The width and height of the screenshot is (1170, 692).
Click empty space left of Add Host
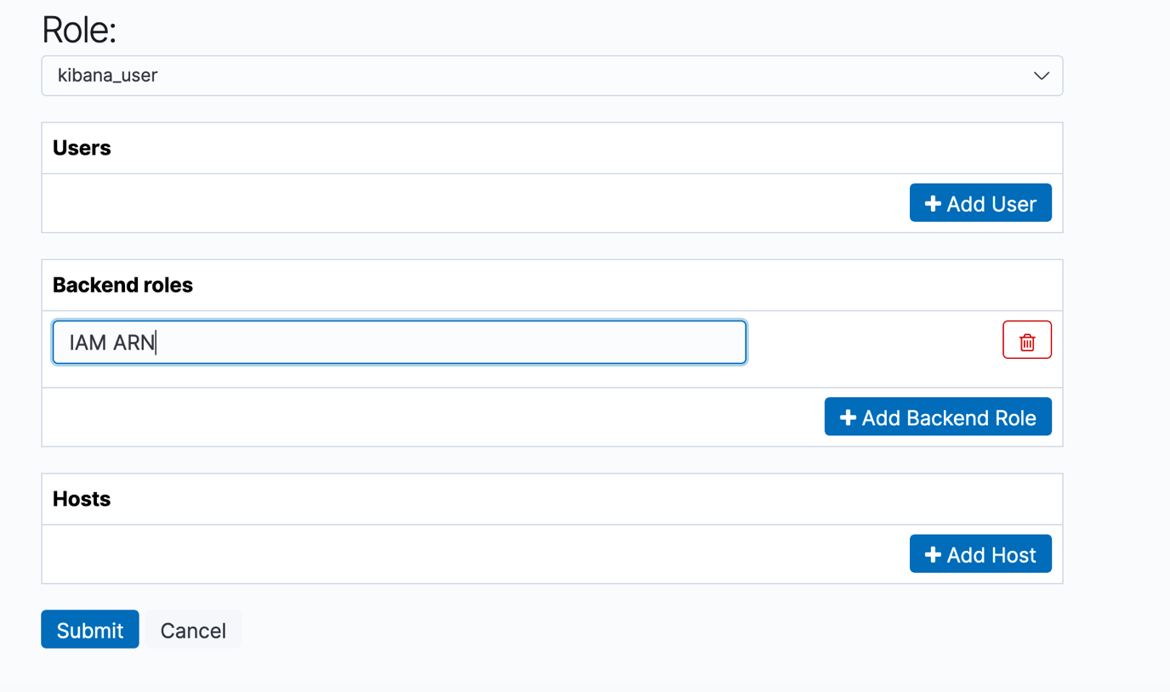click(x=476, y=553)
